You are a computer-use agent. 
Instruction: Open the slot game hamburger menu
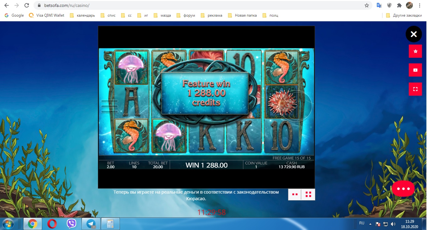(x=109, y=106)
